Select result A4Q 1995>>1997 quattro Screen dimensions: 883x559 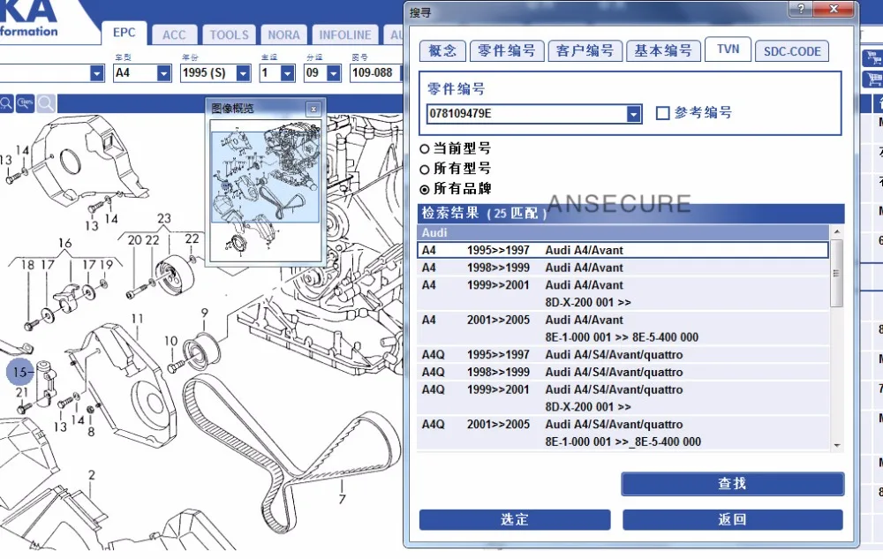click(623, 355)
